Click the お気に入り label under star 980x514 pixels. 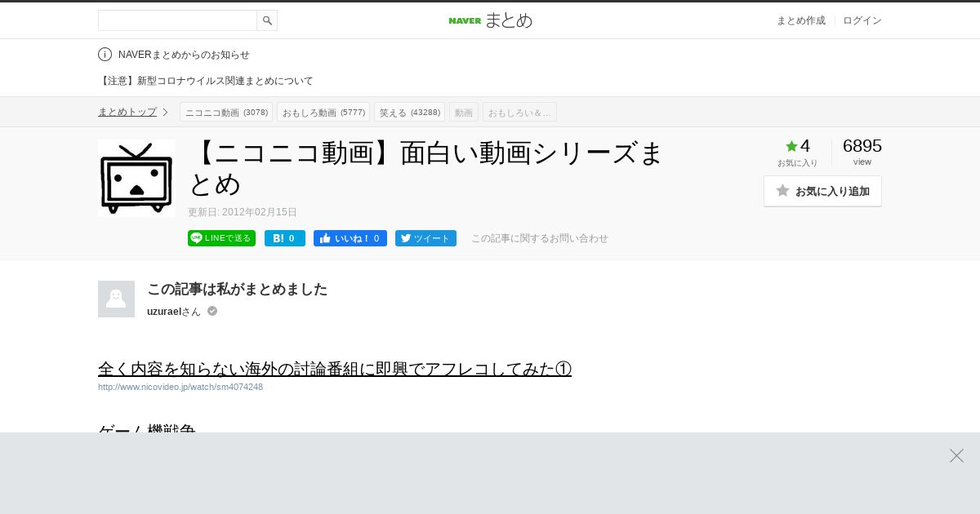point(798,162)
